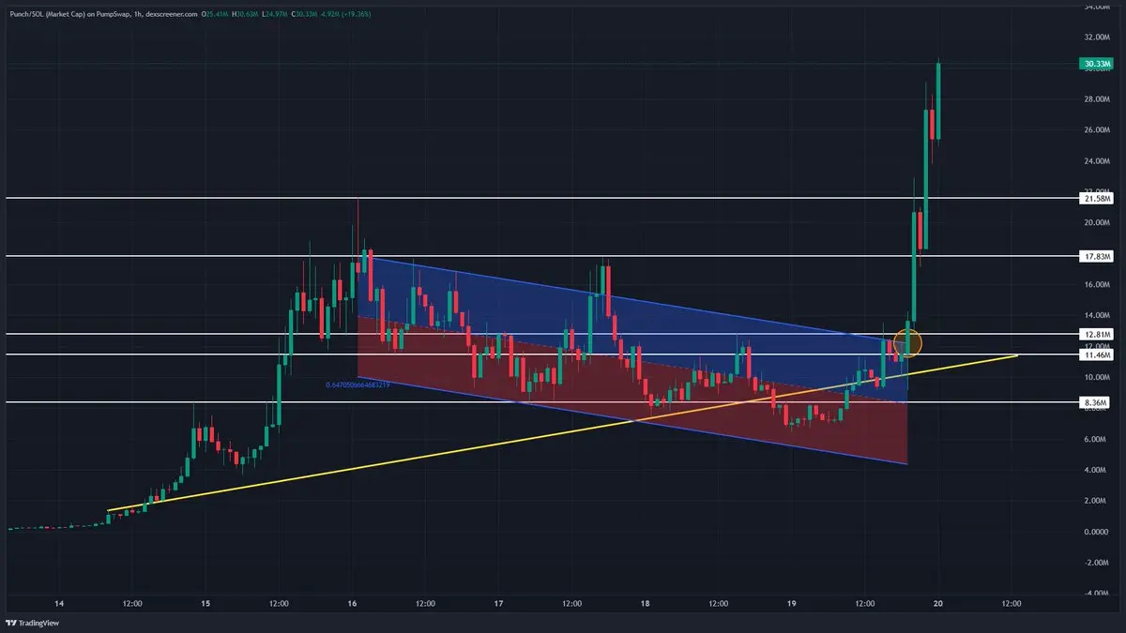Click date 20 on time axis

click(938, 605)
